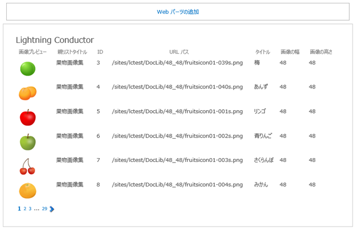Image resolution: width=357 pixels, height=231 pixels.
Task: Click the orange apricot fruit image
Action: (x=27, y=93)
